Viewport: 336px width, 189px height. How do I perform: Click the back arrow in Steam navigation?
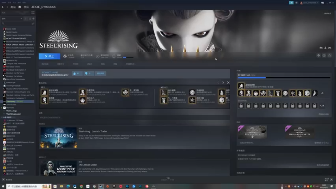[x=3, y=7]
